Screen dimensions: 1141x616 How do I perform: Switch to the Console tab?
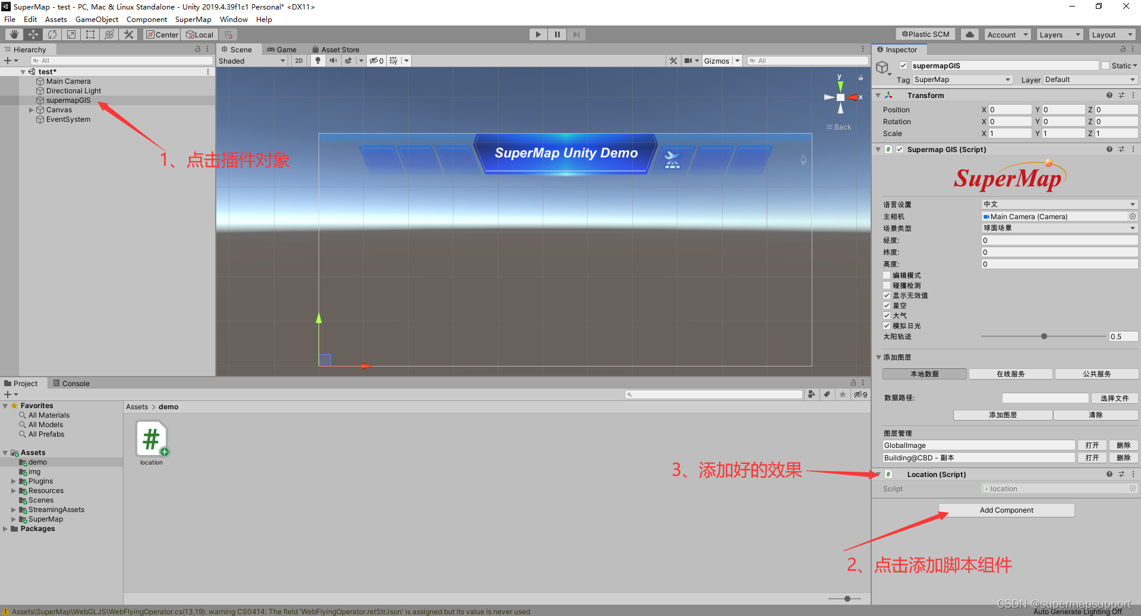click(71, 384)
